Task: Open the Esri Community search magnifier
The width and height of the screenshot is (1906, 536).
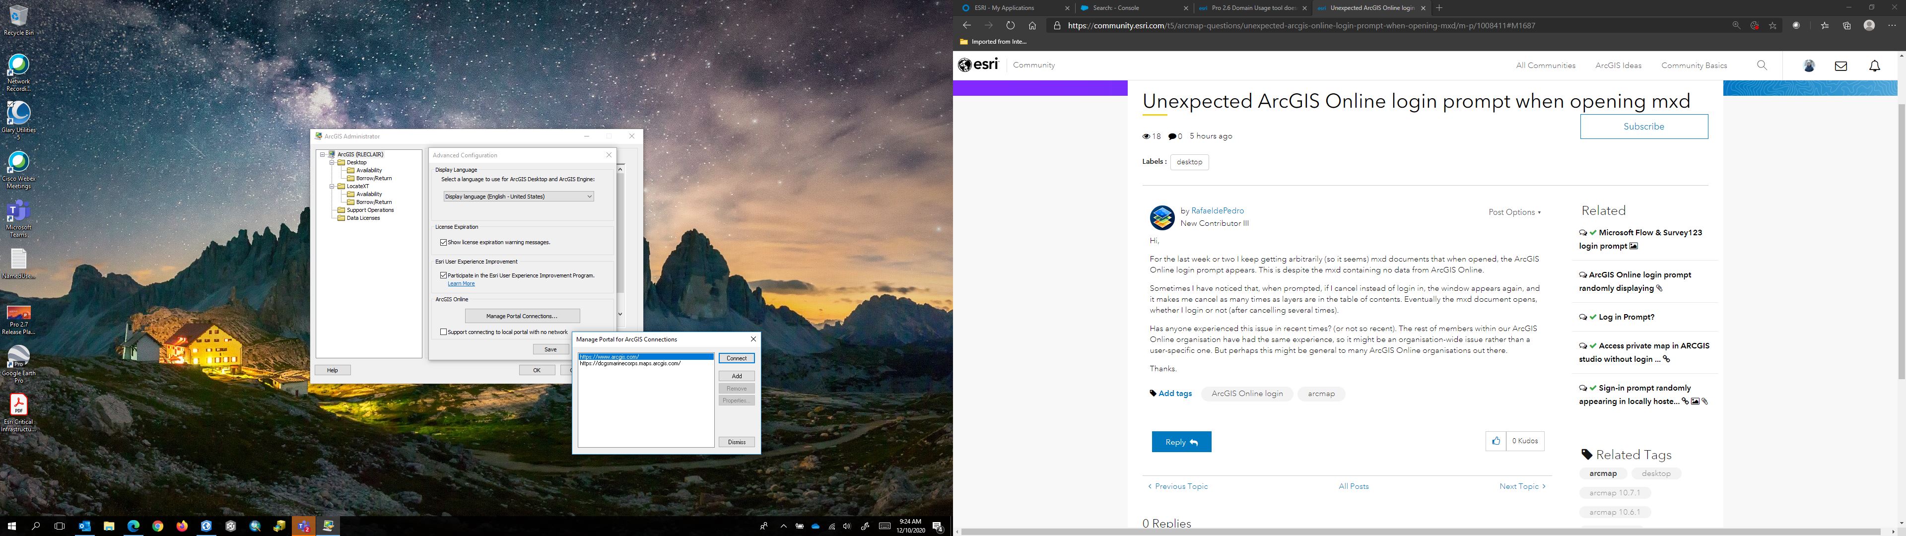Action: pos(1762,65)
